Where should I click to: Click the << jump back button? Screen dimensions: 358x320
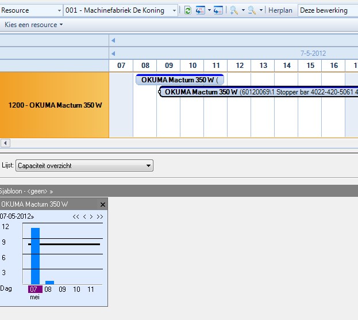tap(76, 216)
